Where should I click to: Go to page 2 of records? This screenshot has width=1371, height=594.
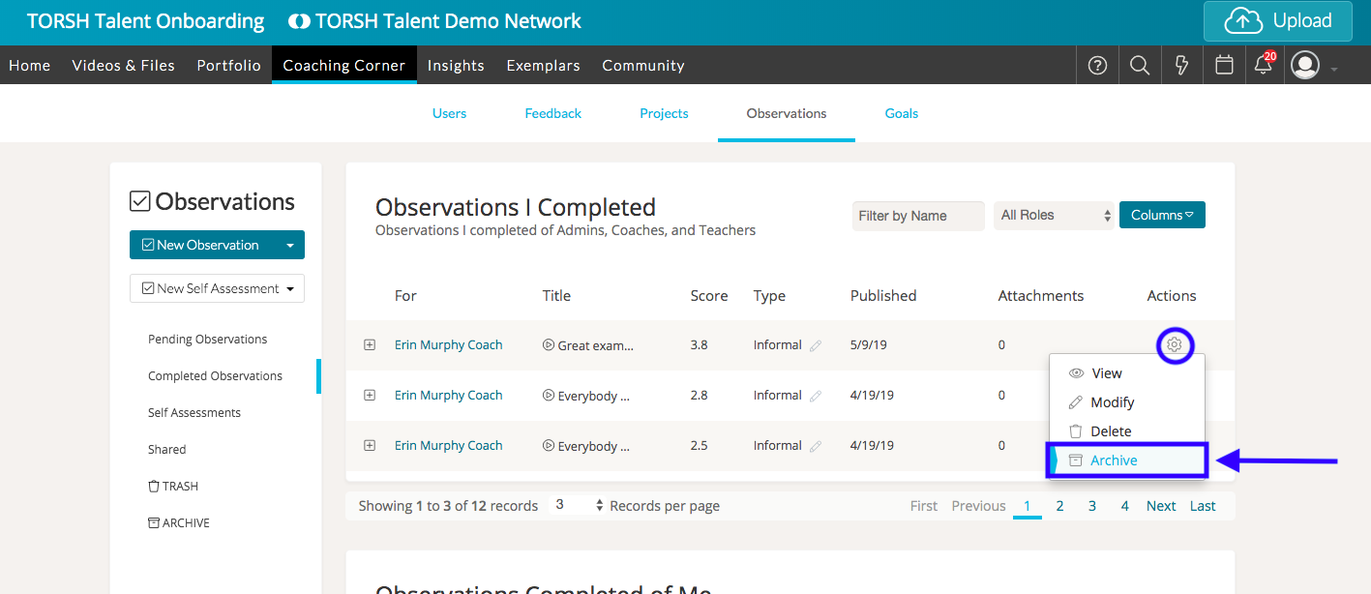[x=1059, y=506]
